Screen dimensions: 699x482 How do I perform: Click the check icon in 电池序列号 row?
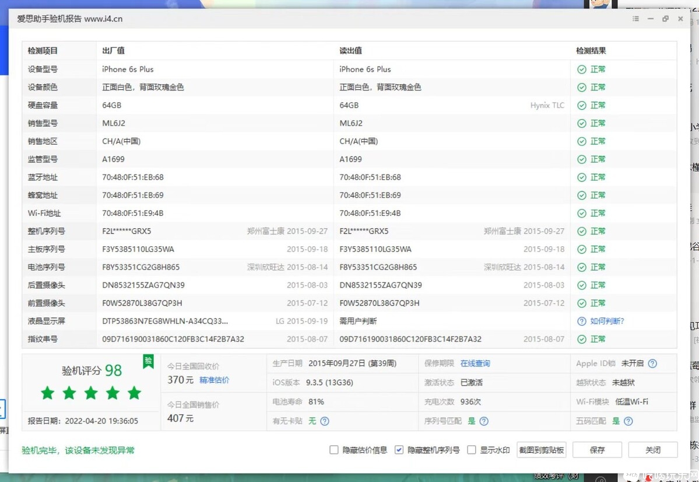point(582,267)
